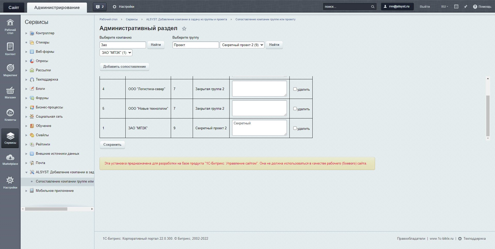Add page to favorites with star icon

tap(184, 29)
